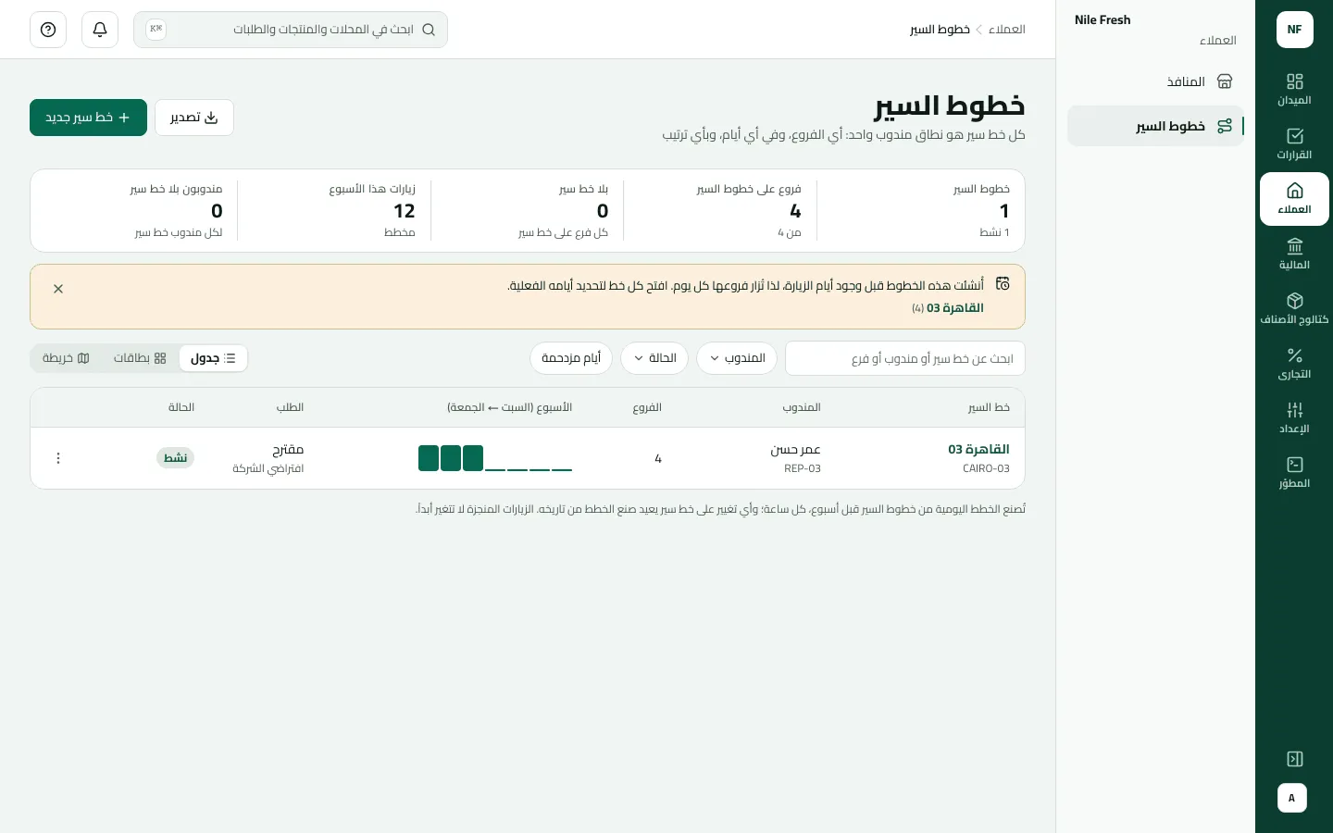Click العملاء breadcrumb link
The height and width of the screenshot is (833, 1333).
tap(1006, 30)
